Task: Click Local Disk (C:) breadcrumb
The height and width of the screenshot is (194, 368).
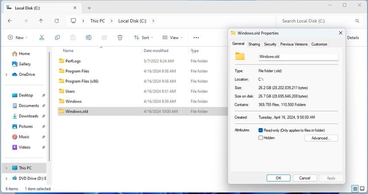Action: pyautogui.click(x=132, y=21)
